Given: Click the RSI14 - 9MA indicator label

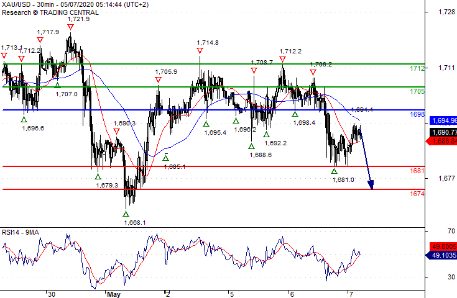Looking at the screenshot, I should click(x=21, y=232).
